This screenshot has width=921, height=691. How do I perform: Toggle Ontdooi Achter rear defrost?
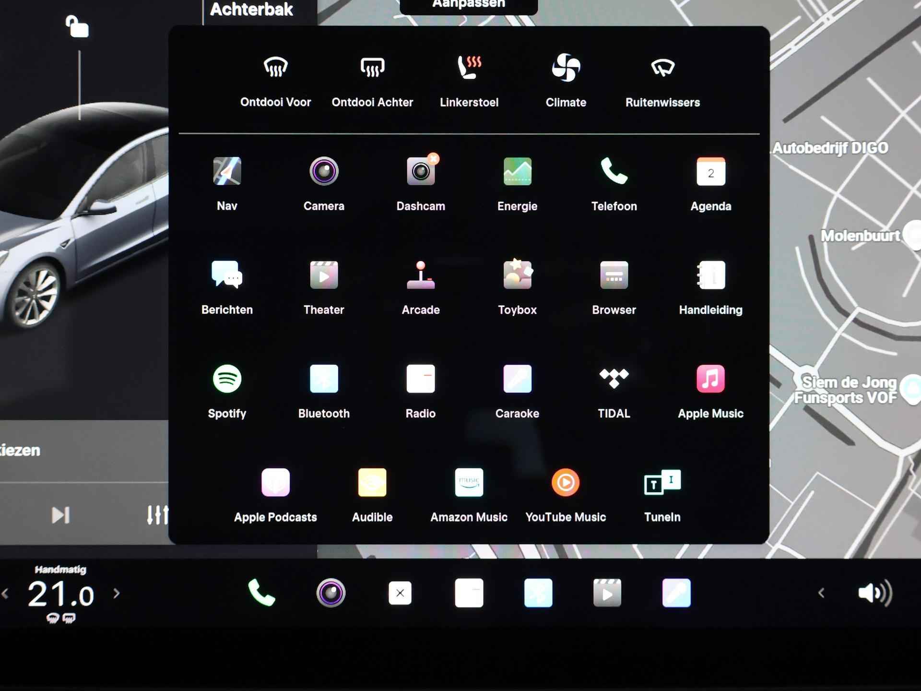[x=372, y=68]
